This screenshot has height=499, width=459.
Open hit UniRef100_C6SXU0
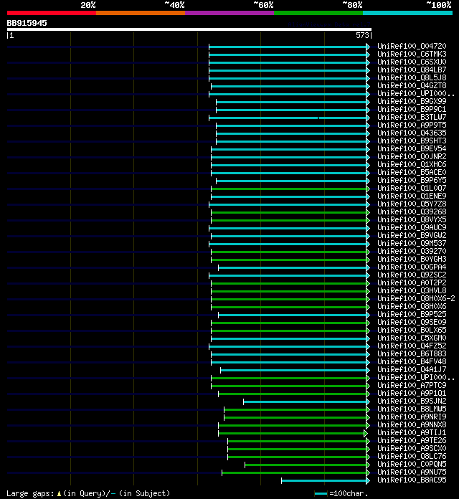(x=412, y=62)
